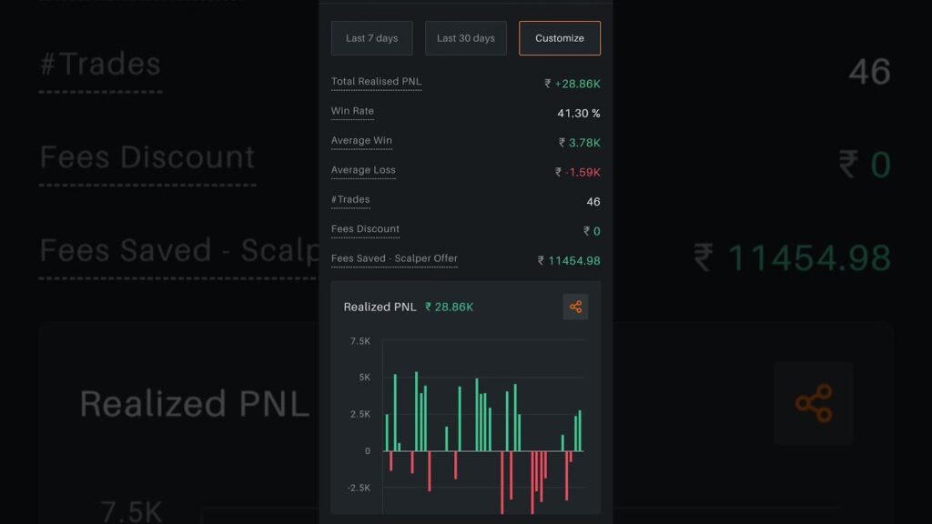Click the Average Loss label
Screen dimensions: 932x524
(363, 170)
